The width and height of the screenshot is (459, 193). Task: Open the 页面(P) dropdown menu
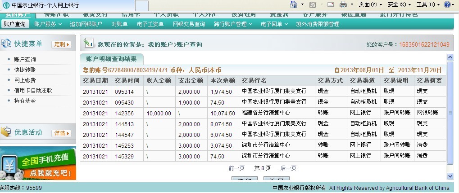(x=368, y=5)
